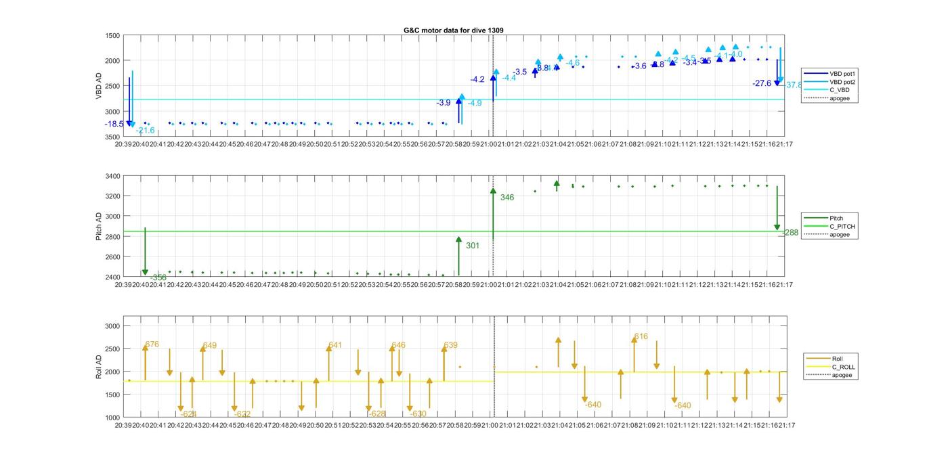The width and height of the screenshot is (948, 469).
Task: Select the 301 pitch arrow label
Action: coord(473,246)
